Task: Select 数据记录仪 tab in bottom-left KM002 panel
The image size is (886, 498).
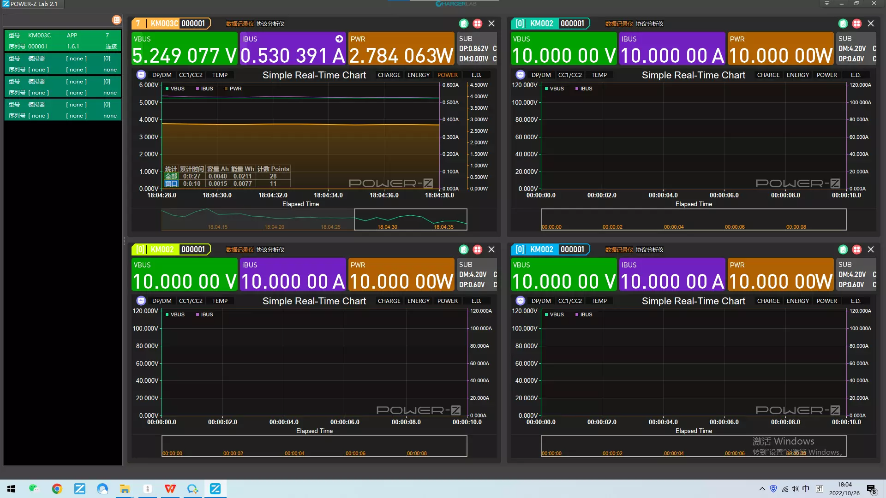Action: coord(239,250)
